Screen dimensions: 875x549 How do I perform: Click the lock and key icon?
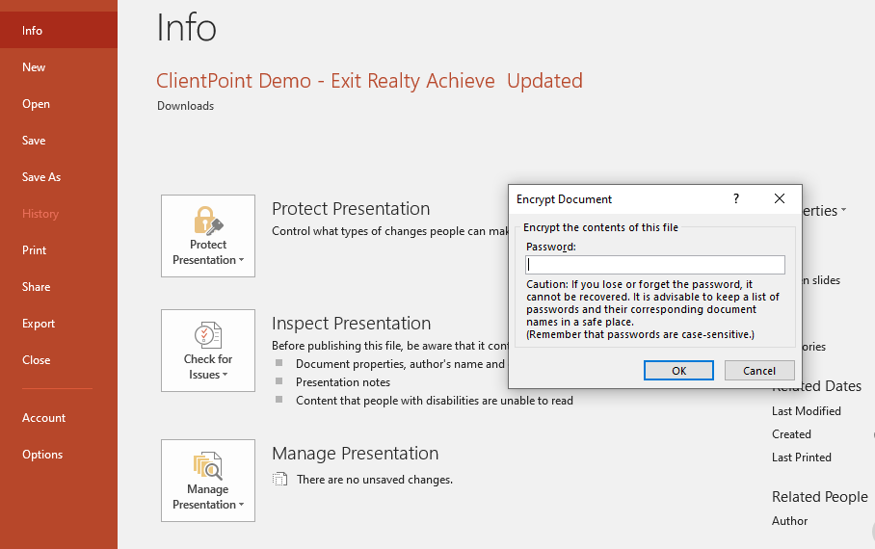[x=208, y=221]
